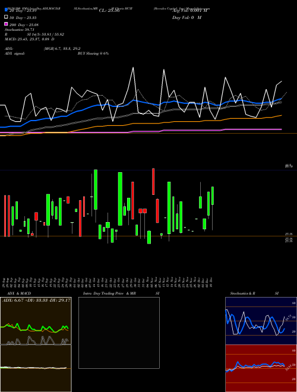Screen dimensions: 297x392
Task: Select the '20 Day - 25.39' label
Action: [x=23, y=11]
